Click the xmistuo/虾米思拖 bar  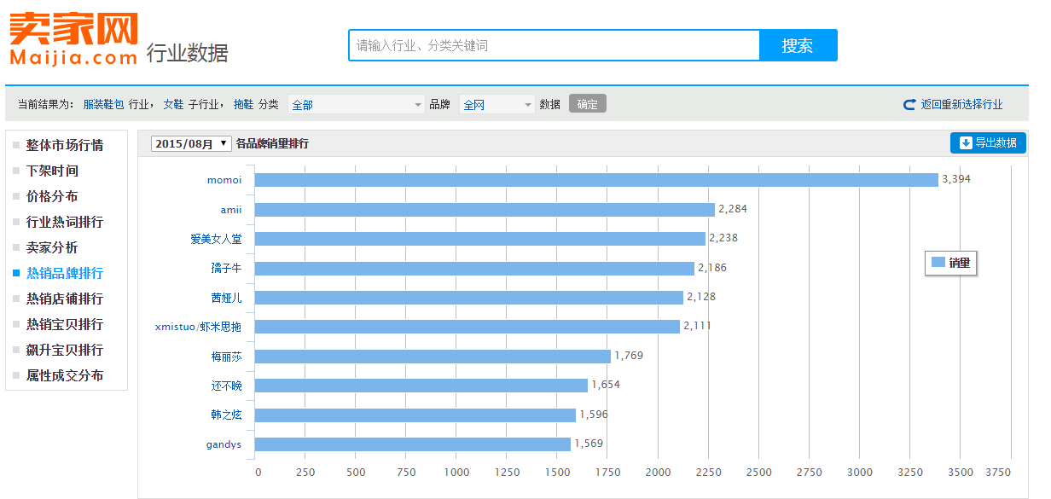(x=467, y=327)
